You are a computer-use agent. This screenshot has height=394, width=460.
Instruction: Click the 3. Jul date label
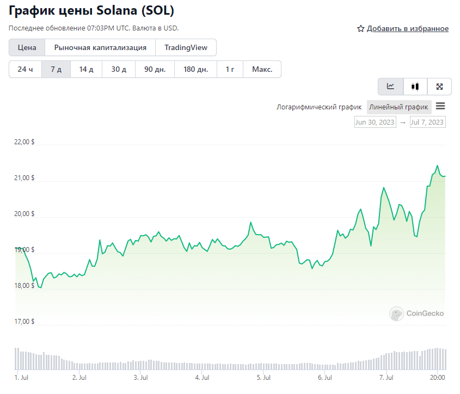pos(141,378)
